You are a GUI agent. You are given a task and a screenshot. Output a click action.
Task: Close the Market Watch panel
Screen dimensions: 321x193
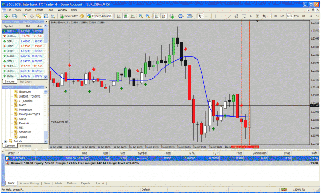(x=46, y=22)
